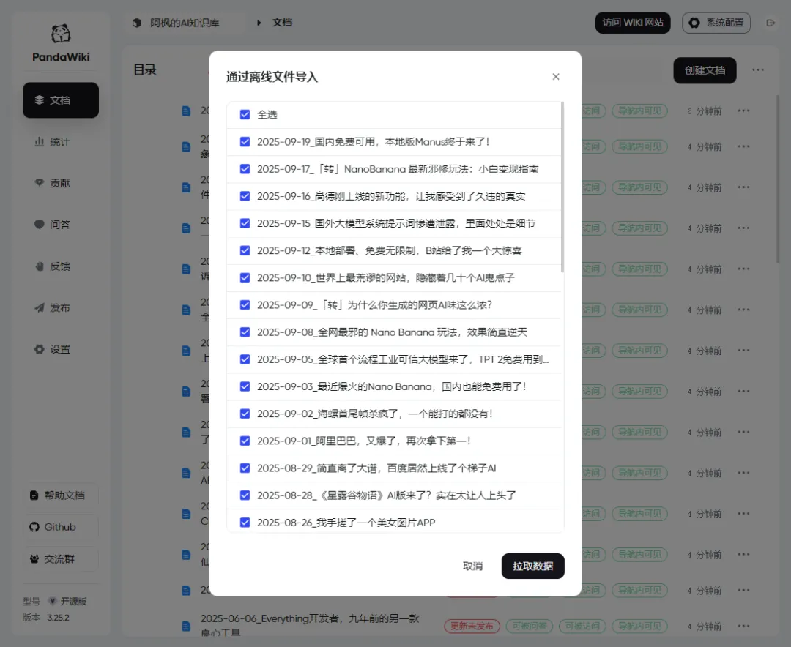Open 设置 from the sidebar
The height and width of the screenshot is (647, 791).
pyautogui.click(x=60, y=349)
